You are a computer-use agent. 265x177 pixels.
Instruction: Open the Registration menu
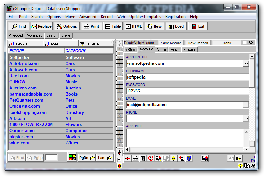coord(175,17)
